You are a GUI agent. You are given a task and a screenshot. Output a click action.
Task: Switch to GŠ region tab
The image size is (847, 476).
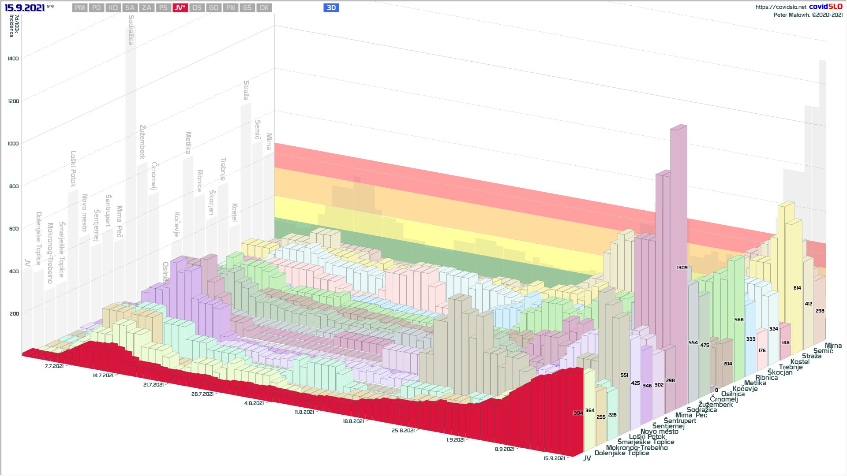pos(247,8)
